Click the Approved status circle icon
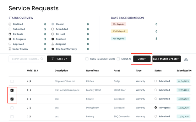 (x=10, y=44)
